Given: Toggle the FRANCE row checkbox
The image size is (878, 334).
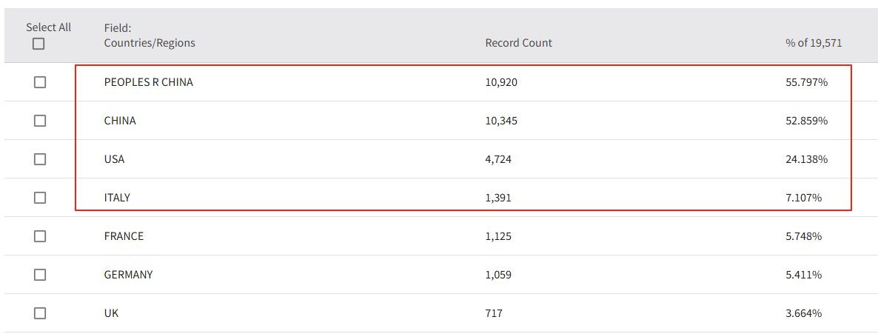Looking at the screenshot, I should tap(40, 236).
